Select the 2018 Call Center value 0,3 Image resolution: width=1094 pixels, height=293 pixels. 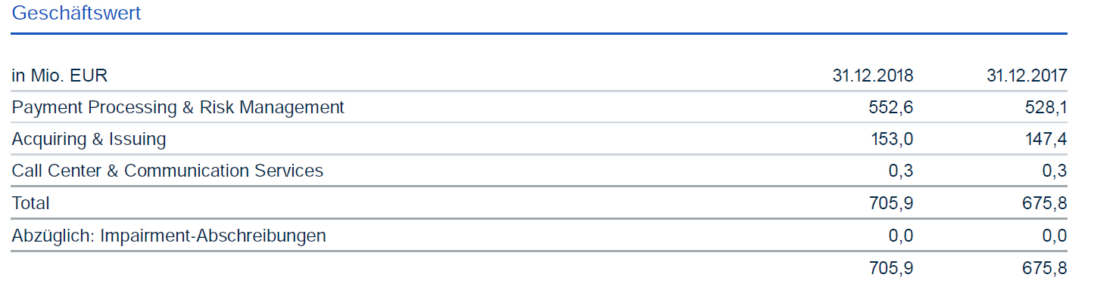(x=901, y=171)
